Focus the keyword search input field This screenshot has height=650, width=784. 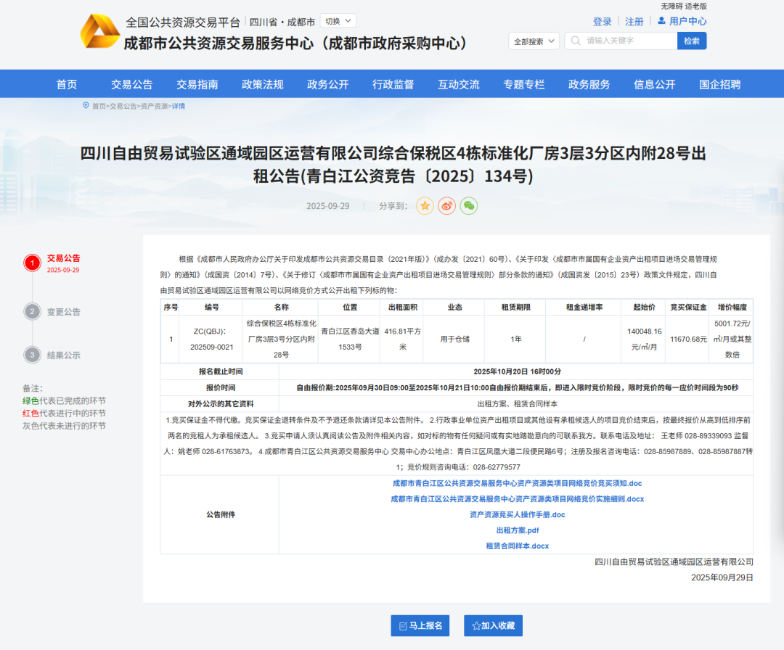tap(628, 41)
